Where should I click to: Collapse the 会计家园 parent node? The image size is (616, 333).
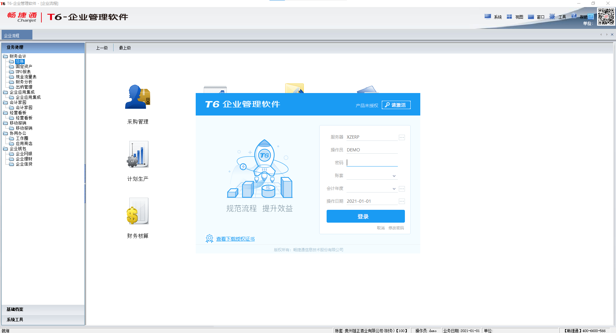[x=5, y=102]
